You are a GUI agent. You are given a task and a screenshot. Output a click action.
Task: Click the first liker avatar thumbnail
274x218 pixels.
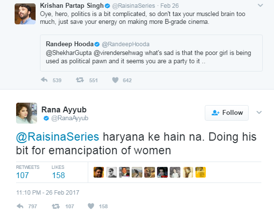click(99, 172)
